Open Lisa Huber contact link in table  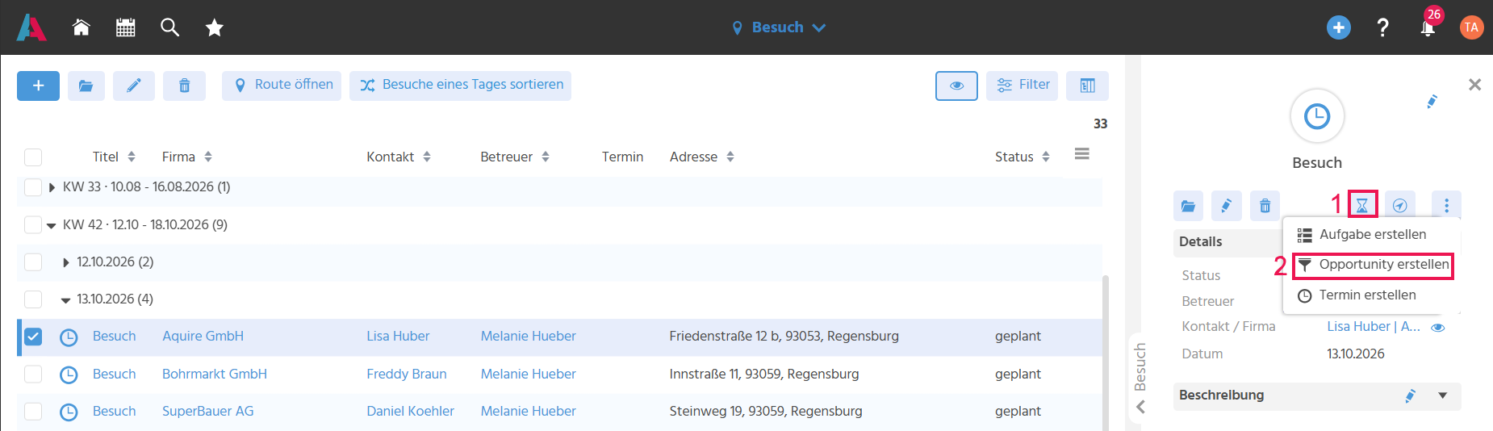pos(398,337)
